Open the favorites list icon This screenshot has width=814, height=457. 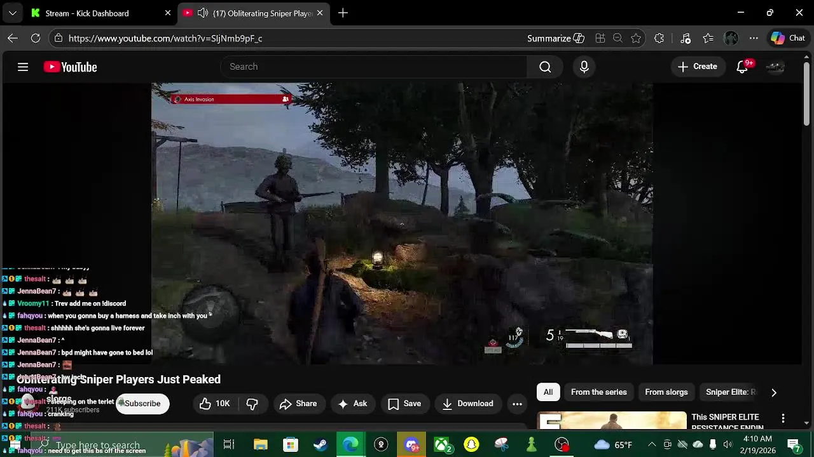pyautogui.click(x=708, y=38)
